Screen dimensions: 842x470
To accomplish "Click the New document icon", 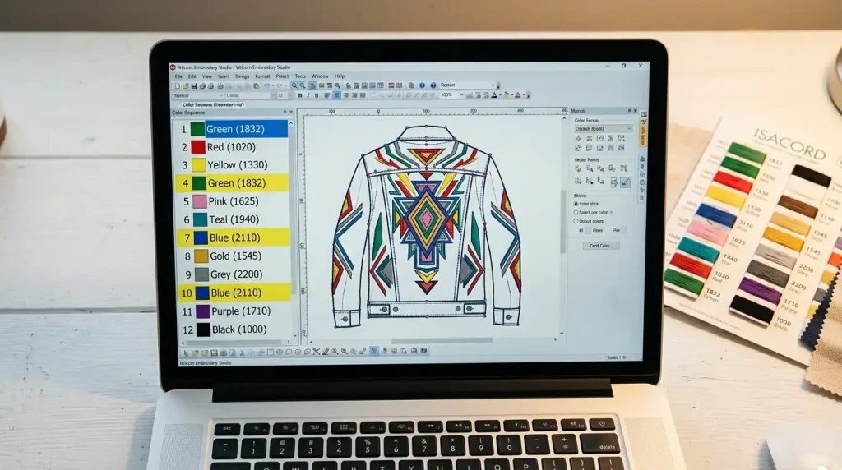I will pyautogui.click(x=178, y=85).
